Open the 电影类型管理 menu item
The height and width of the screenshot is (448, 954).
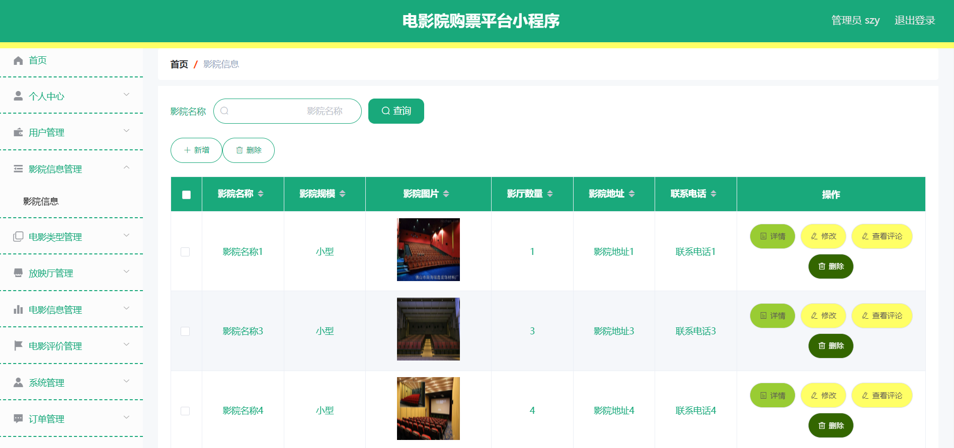coord(55,237)
